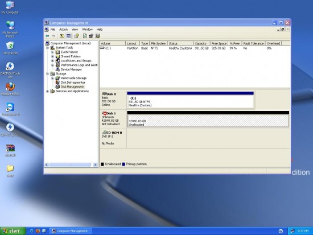Click the Show/Hide Console Tree icon
Screen dimensions: 313x235
coord(68,36)
